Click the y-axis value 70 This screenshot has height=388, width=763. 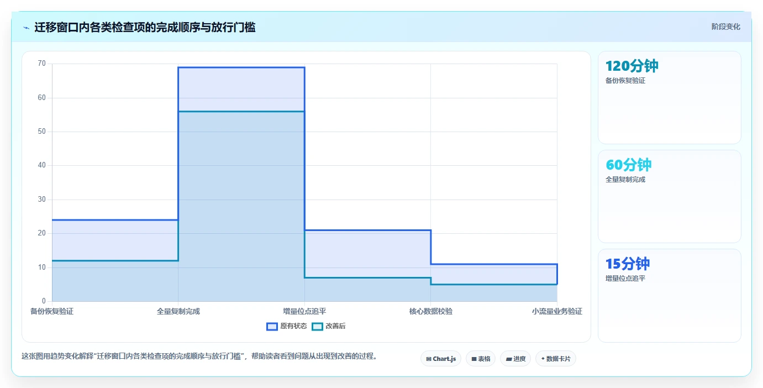click(42, 64)
